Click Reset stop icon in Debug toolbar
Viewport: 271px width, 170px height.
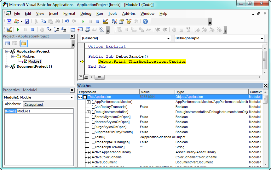click(32, 30)
